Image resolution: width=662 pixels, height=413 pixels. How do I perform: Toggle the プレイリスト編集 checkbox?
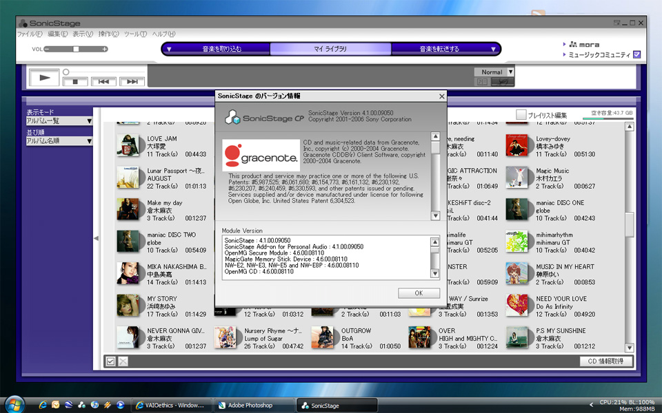point(521,115)
